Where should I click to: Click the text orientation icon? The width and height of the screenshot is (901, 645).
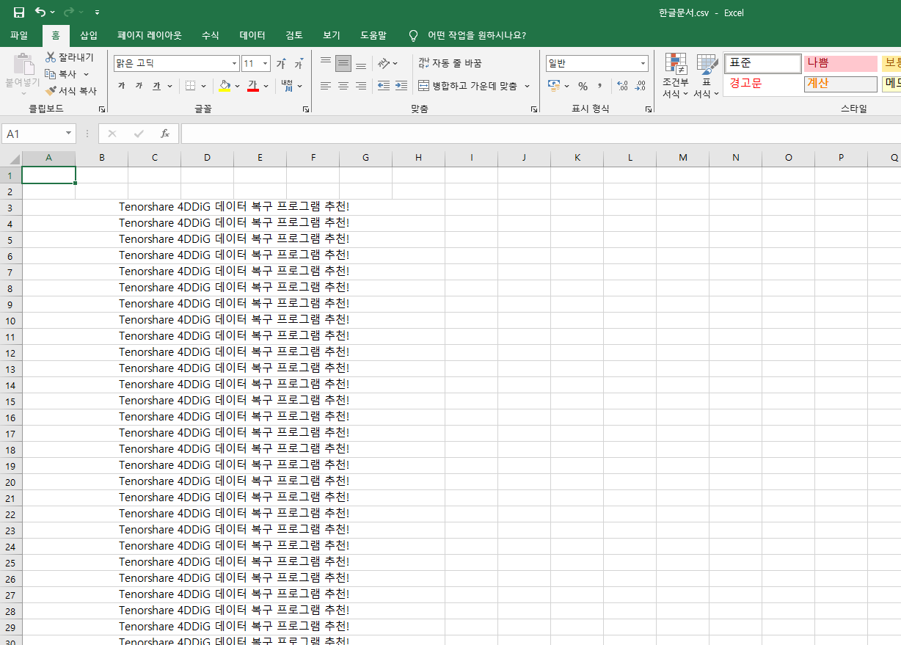pos(384,64)
